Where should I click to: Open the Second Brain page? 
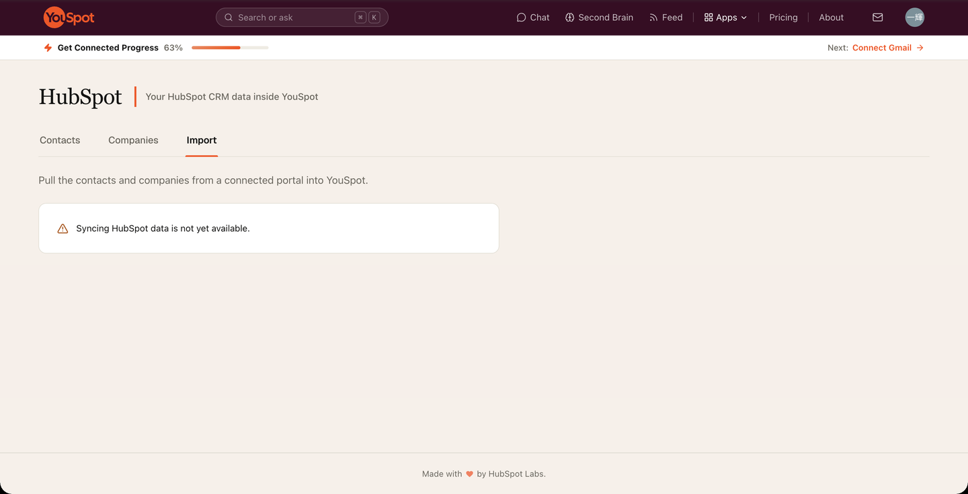pos(599,17)
